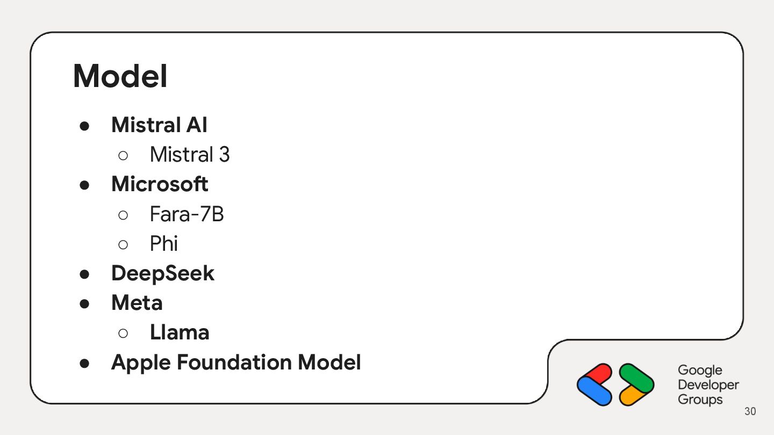Screen dimensions: 774x435
Task: Select the "Mistral 3" sub-item
Action: pyautogui.click(x=190, y=155)
